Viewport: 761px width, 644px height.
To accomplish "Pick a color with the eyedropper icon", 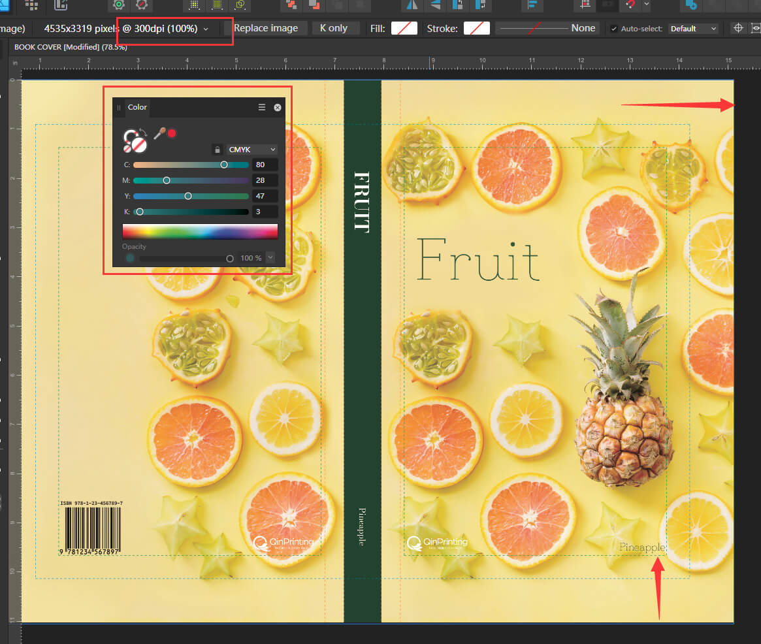I will (158, 134).
